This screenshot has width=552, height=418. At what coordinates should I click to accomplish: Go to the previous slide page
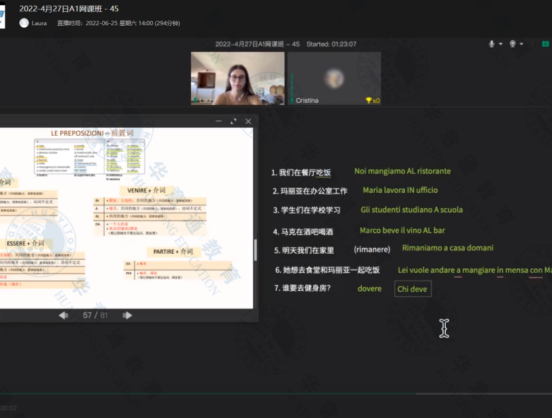pyautogui.click(x=62, y=316)
